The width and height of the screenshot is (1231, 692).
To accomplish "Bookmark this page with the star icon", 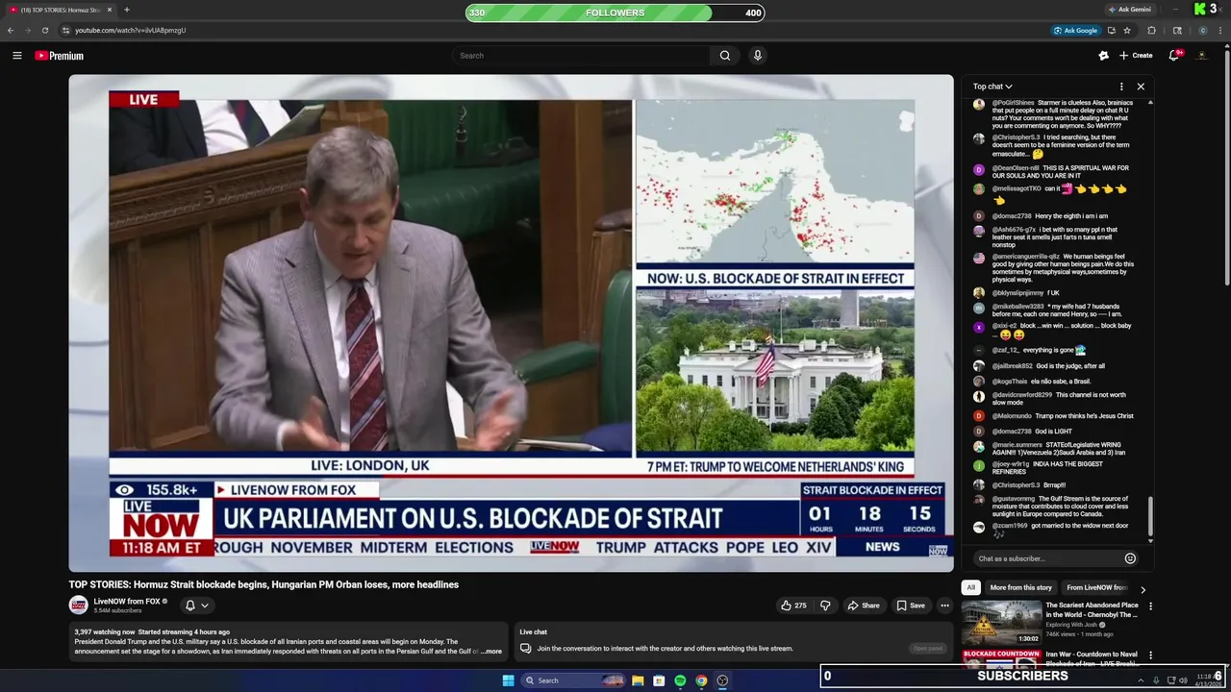I will [x=1127, y=30].
